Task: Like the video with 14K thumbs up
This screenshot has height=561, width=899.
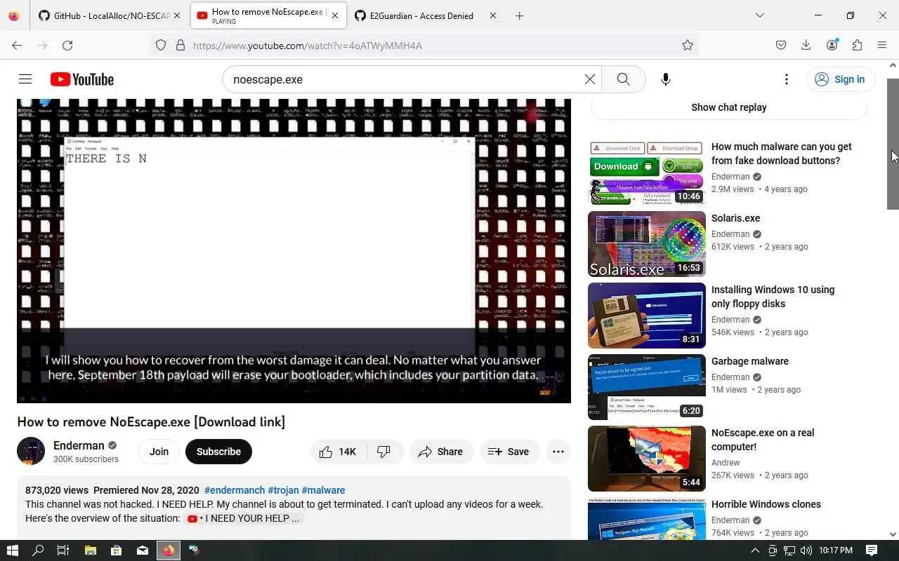Action: [339, 452]
